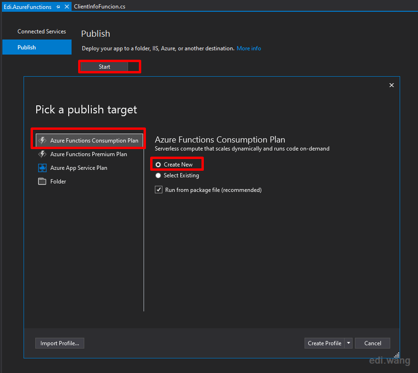Click the Create Profile button
This screenshot has height=373, width=418.
coord(324,343)
